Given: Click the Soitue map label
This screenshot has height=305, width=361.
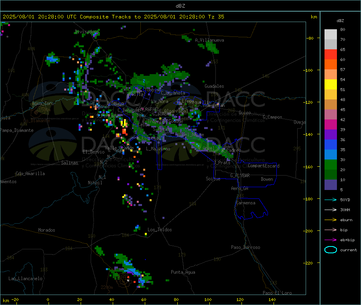Looking at the screenshot, I should 213,179.
